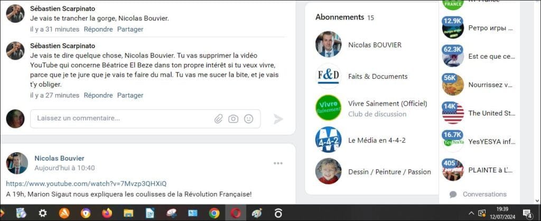Click the paperclip attachment icon in comment box
This screenshot has height=221, width=541.
click(x=218, y=119)
